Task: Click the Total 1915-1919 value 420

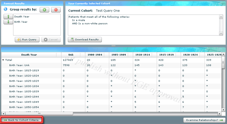Action: click(161, 60)
